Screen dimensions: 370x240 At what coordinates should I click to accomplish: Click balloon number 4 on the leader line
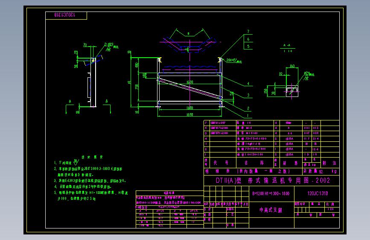pyautogui.click(x=248, y=84)
